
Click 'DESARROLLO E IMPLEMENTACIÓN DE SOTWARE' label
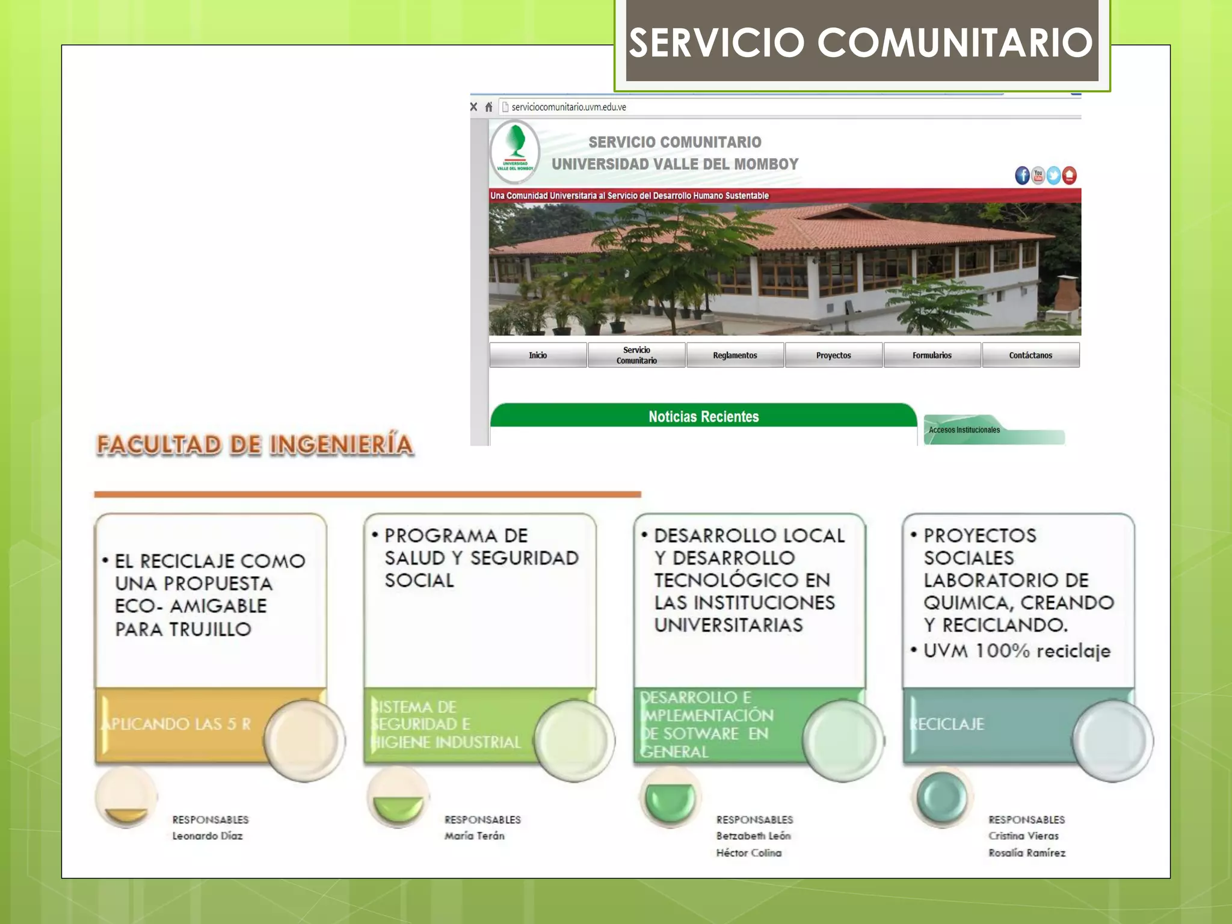(x=707, y=724)
